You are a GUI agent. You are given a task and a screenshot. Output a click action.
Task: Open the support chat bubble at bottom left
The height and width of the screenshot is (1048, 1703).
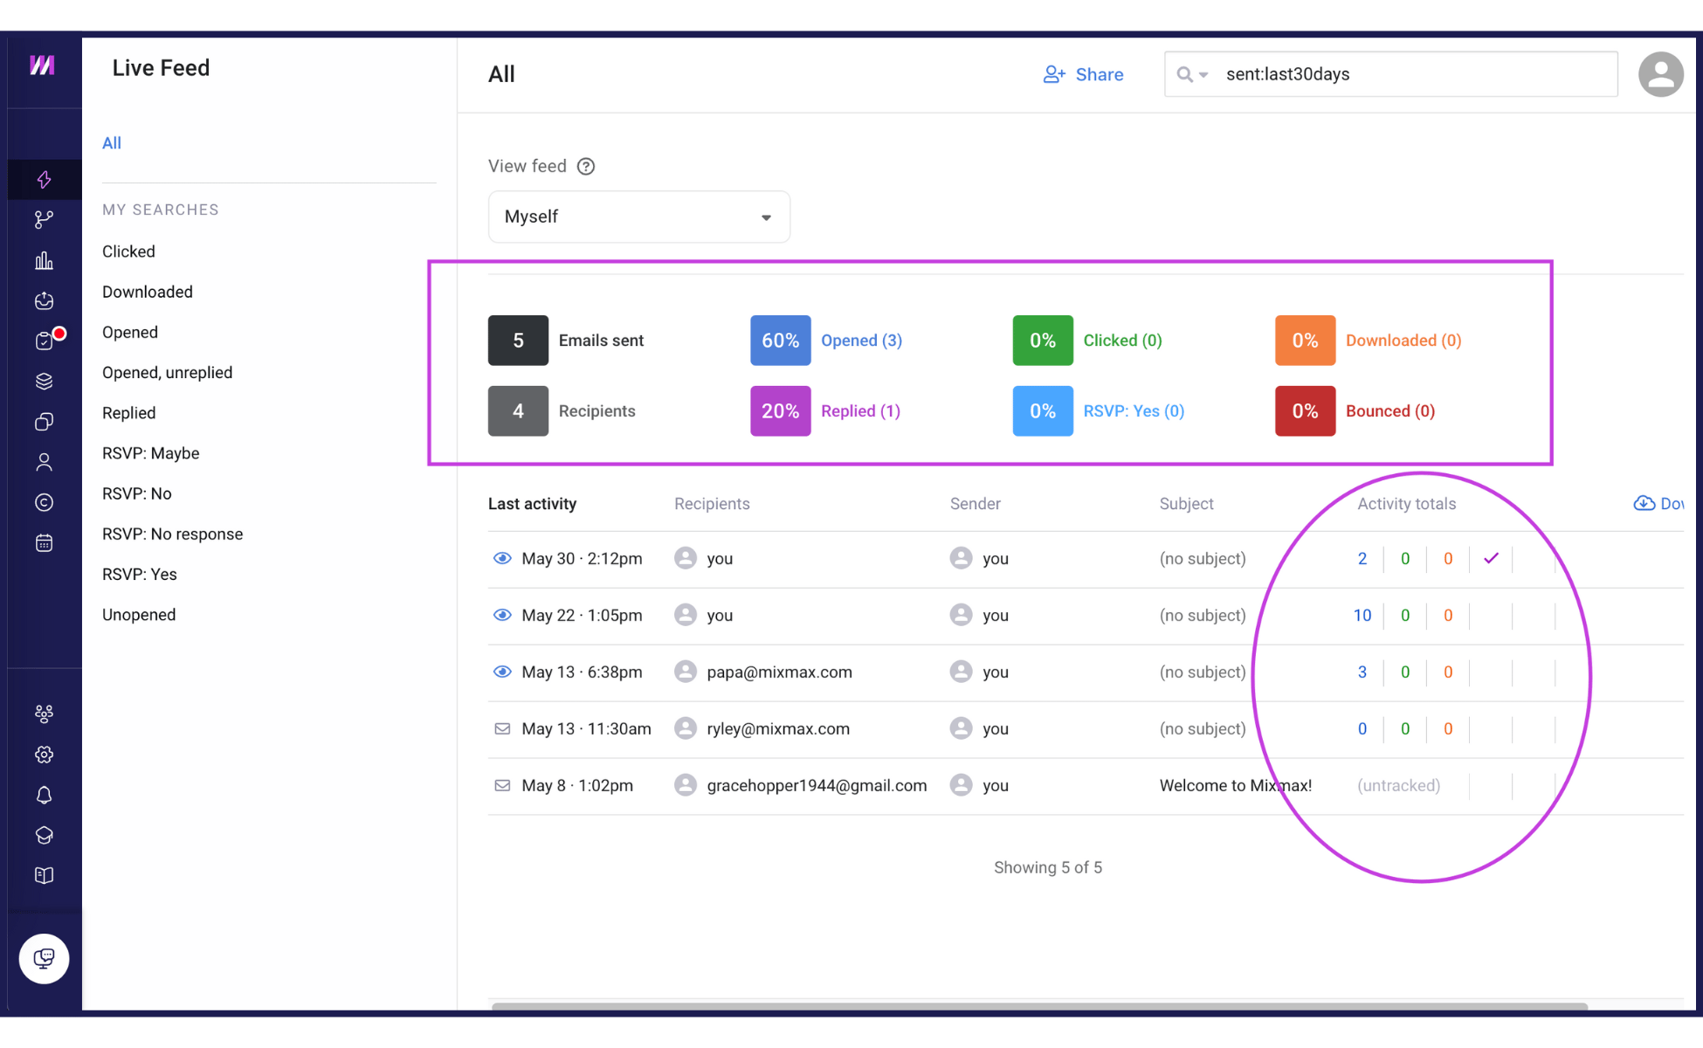44,958
